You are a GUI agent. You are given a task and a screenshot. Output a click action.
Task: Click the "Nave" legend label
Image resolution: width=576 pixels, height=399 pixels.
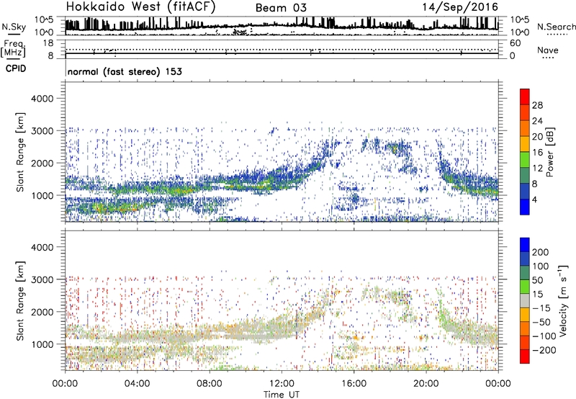548,50
